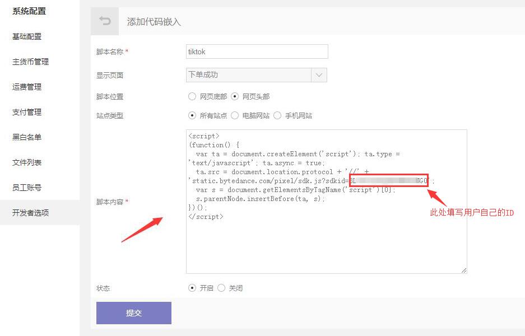525x336 pixels.
Task: Click the 显示页面 field label
Action: point(110,75)
